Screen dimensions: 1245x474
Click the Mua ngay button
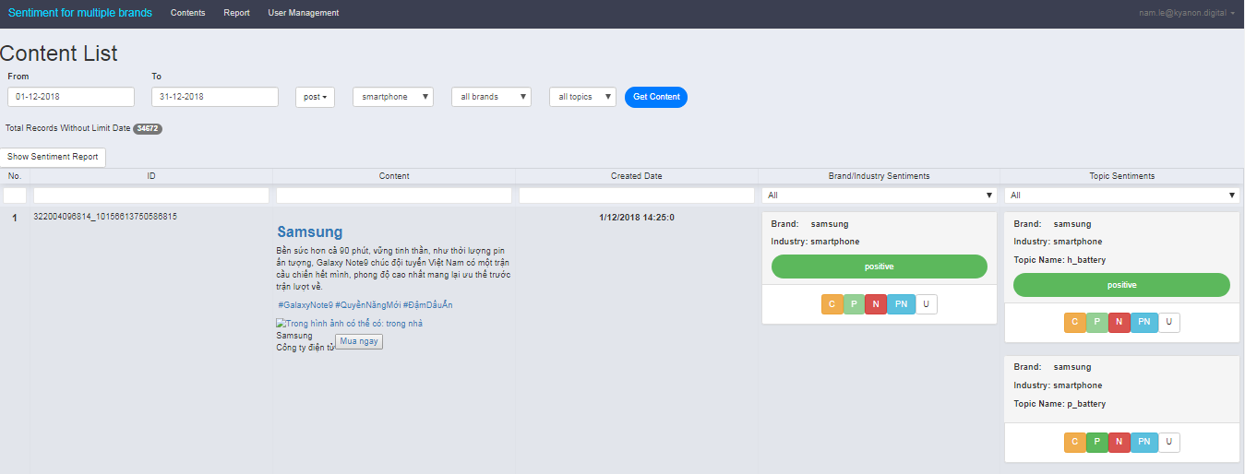tap(359, 341)
